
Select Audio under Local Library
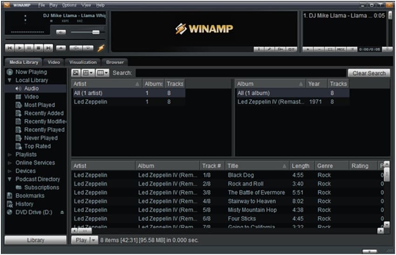(x=31, y=88)
